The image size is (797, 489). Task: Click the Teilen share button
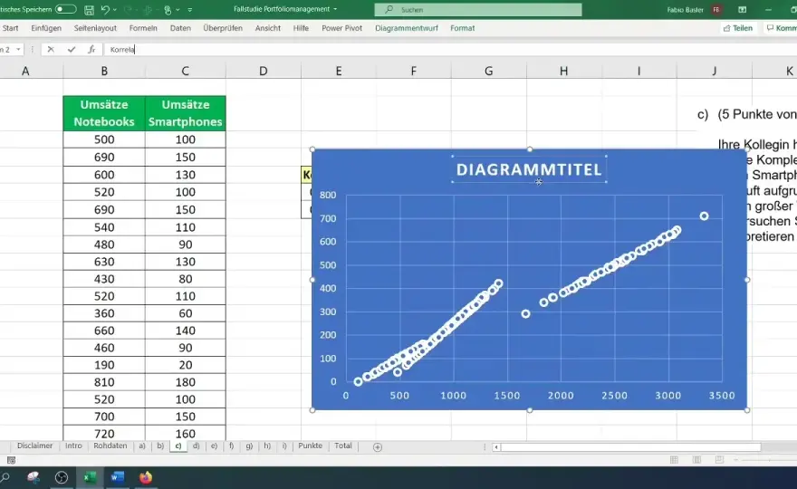tap(737, 28)
